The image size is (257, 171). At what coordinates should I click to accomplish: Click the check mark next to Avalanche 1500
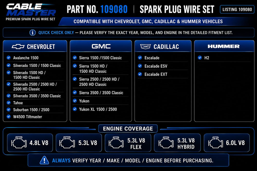[x=8, y=57]
